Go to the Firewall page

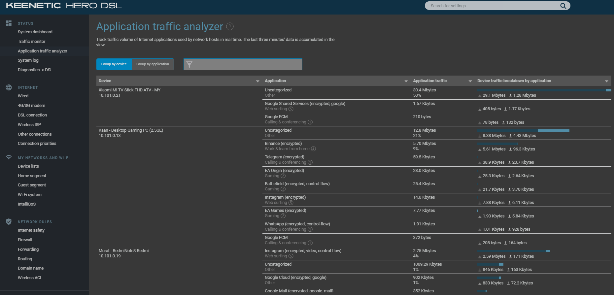point(25,240)
